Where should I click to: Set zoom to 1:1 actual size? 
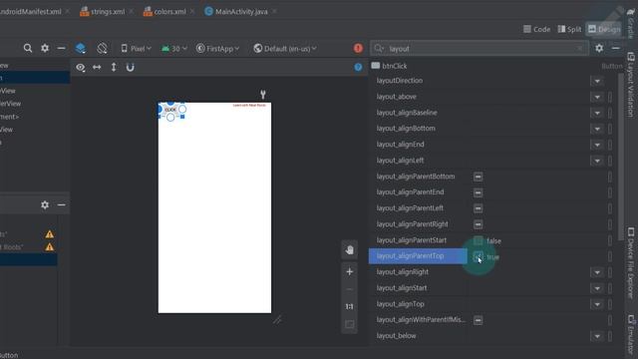pos(350,307)
